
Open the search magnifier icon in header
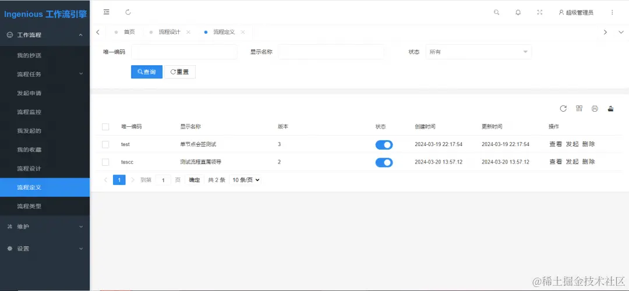click(x=496, y=12)
